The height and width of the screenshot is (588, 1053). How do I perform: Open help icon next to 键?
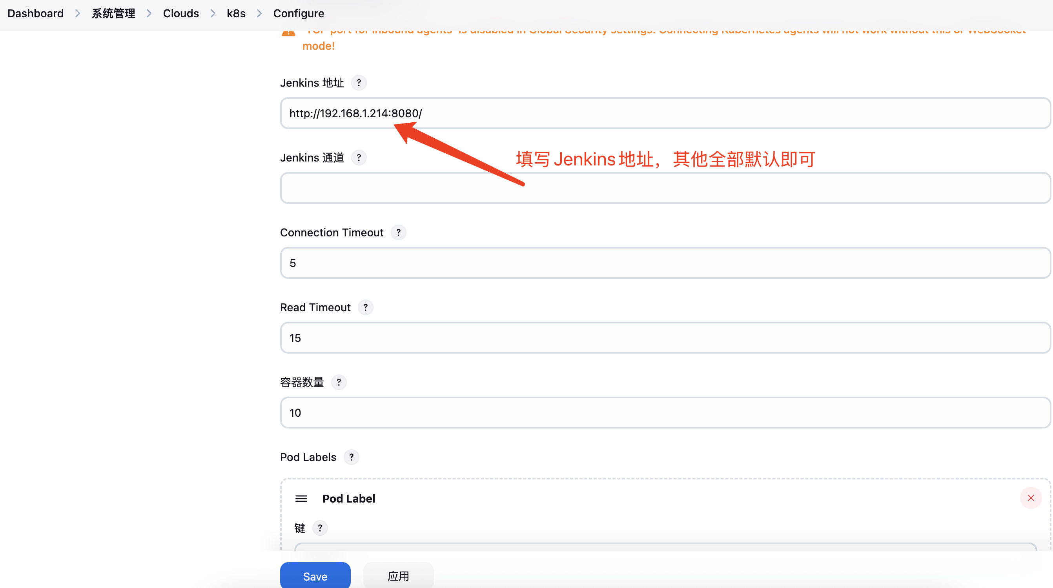pyautogui.click(x=320, y=528)
